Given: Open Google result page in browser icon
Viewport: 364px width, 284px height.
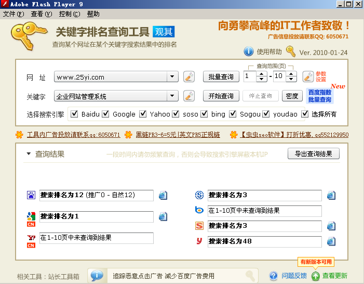Looking at the screenshot, I should point(163,216).
